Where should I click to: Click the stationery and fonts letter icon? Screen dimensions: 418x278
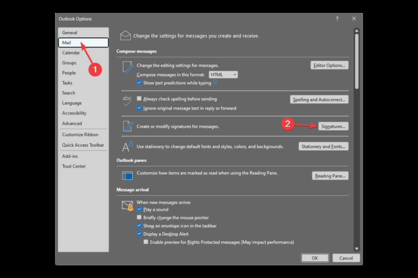126,146
